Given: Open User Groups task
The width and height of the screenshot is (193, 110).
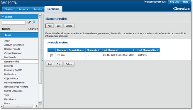Looking at the screenshot, I should pos(10,99).
